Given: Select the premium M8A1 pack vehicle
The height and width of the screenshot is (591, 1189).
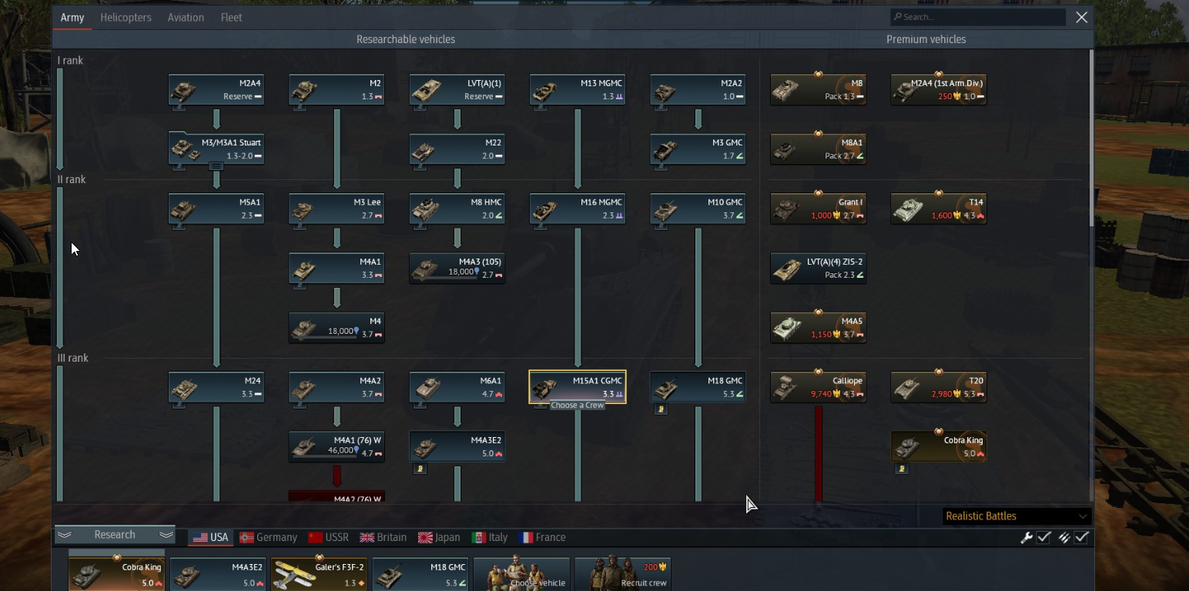Looking at the screenshot, I should [x=818, y=149].
